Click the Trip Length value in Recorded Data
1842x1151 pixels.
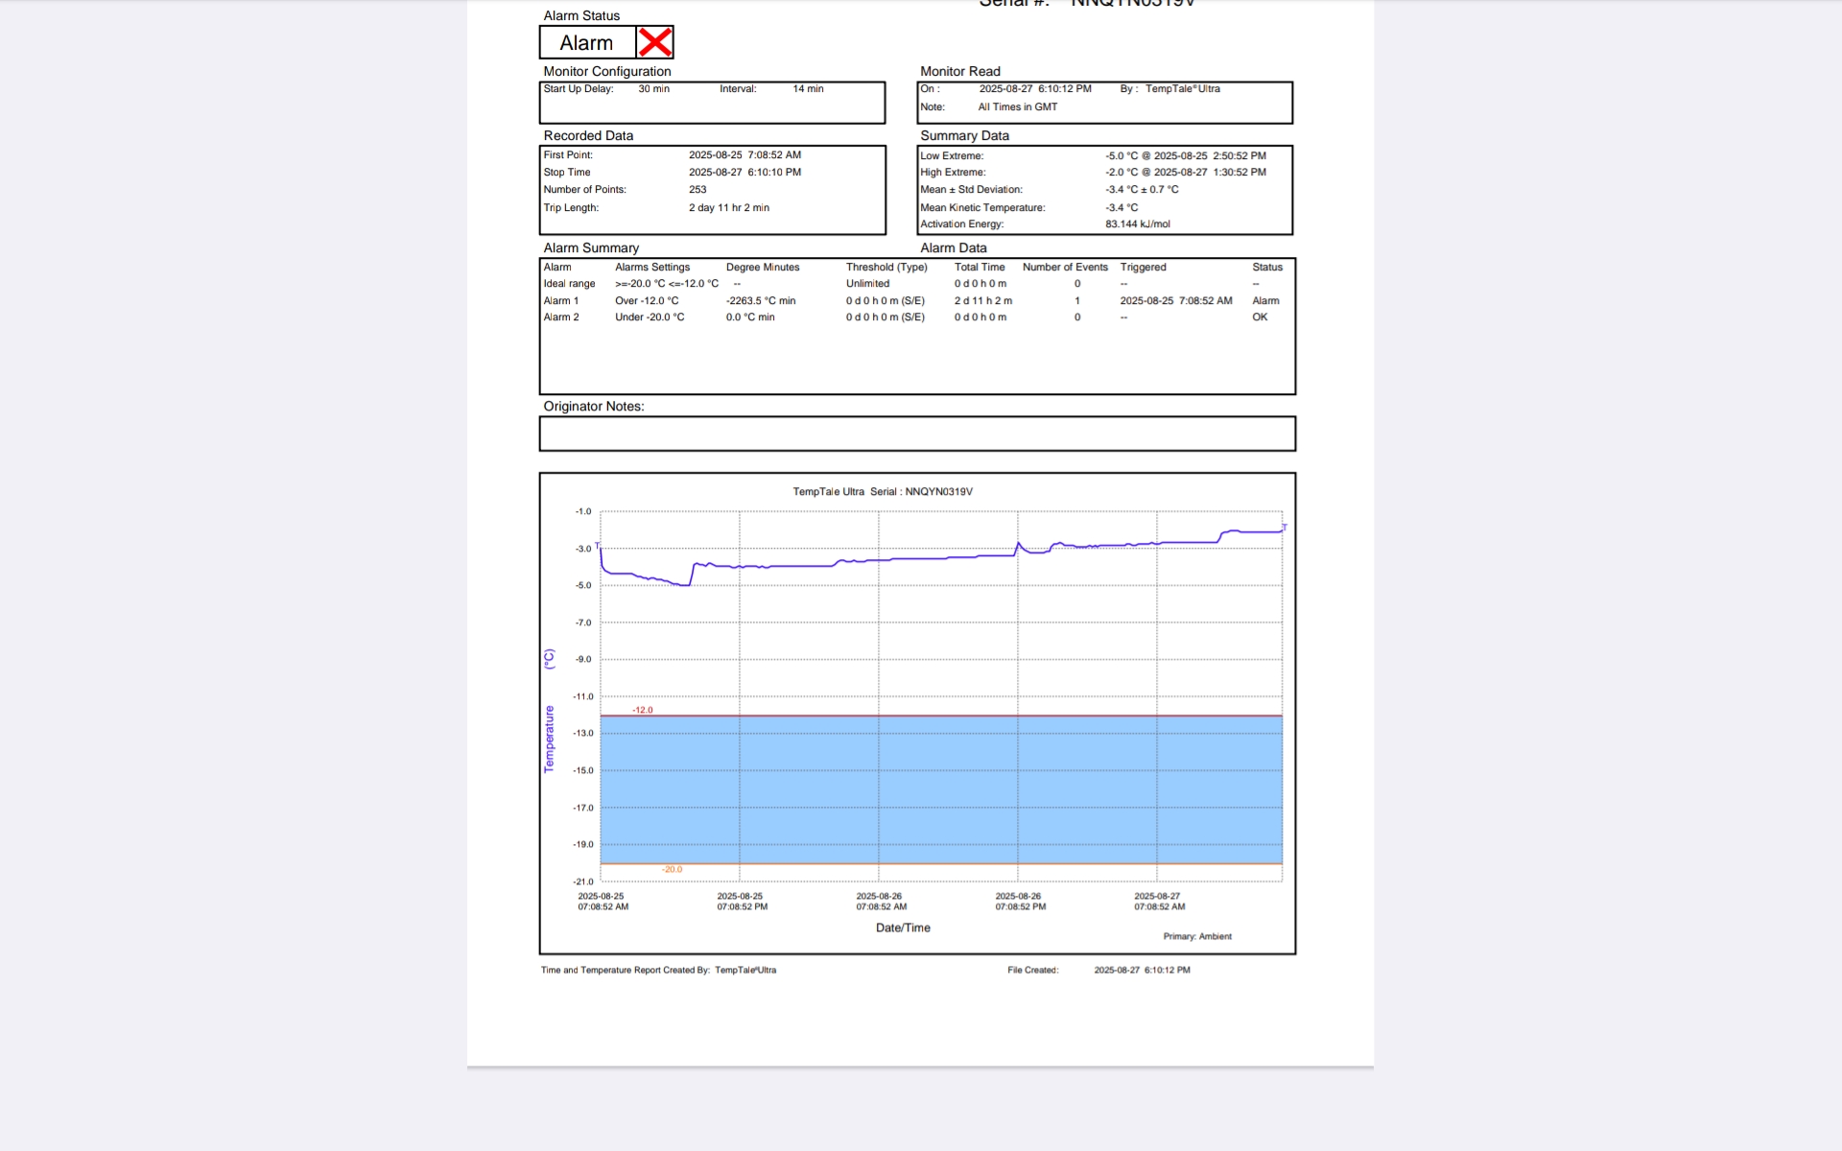[x=728, y=207]
